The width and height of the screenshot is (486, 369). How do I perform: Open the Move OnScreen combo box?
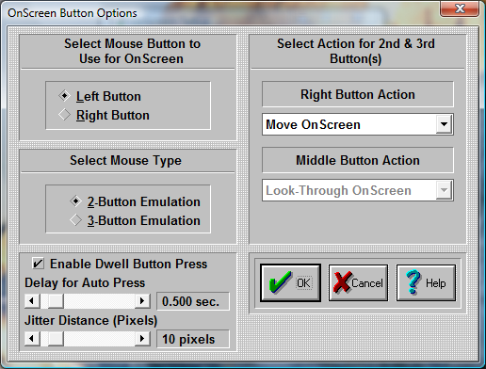(358, 124)
